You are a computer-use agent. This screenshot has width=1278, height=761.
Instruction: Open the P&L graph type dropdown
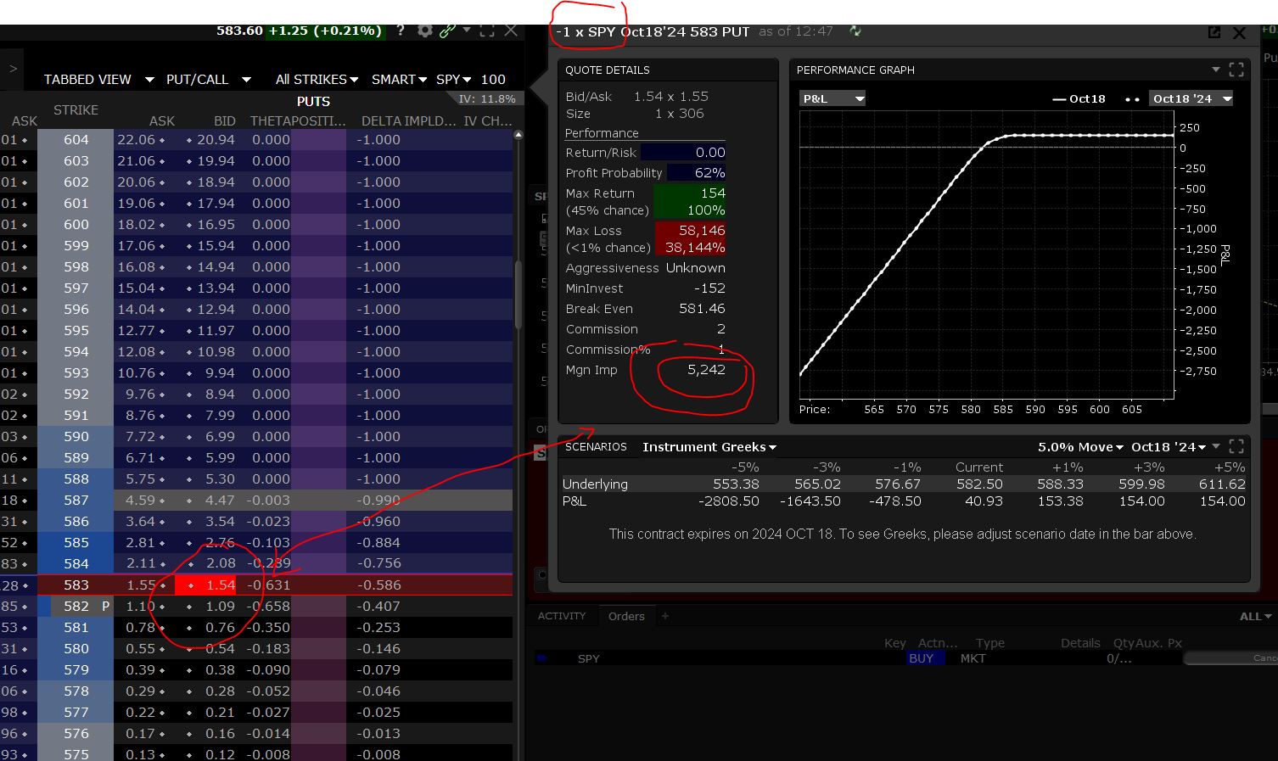point(833,98)
